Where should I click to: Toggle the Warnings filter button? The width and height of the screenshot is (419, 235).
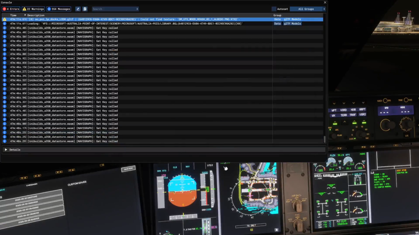(33, 9)
